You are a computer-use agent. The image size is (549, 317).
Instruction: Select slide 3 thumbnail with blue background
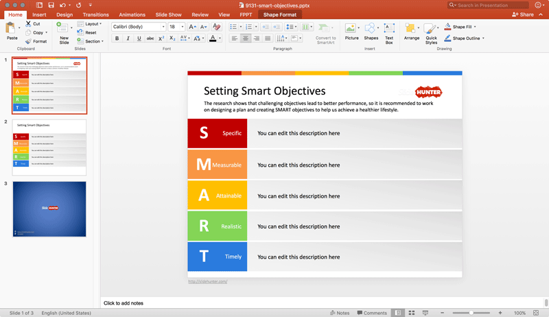(50, 209)
